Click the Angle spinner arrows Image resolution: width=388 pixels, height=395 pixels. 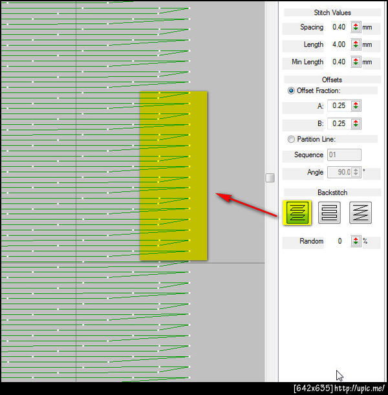point(356,172)
